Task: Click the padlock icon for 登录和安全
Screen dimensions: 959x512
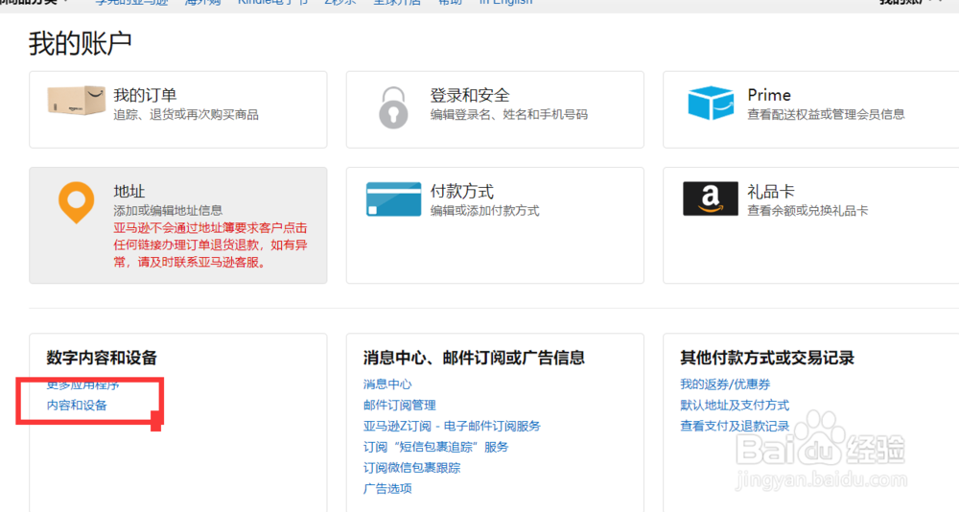Action: coord(393,107)
